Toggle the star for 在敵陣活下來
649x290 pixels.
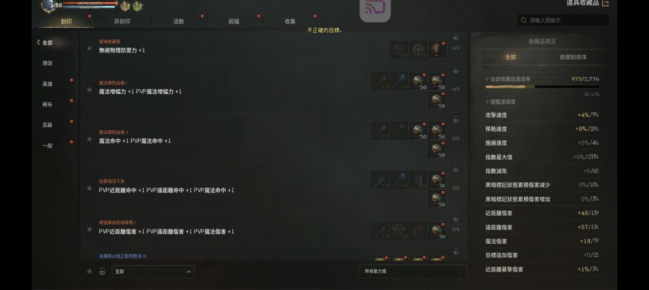(x=89, y=188)
